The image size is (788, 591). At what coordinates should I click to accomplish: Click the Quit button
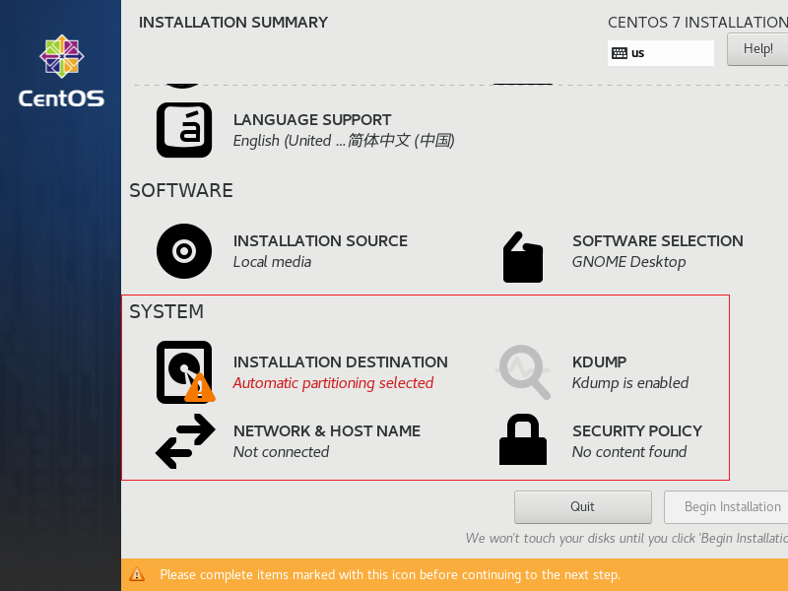pos(583,507)
